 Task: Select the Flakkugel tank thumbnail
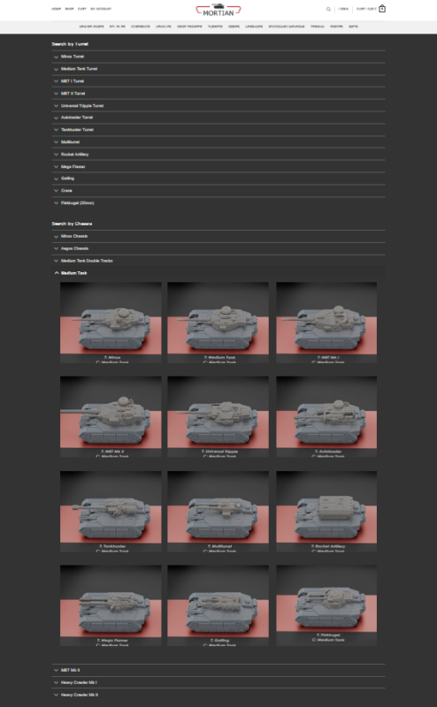(x=326, y=605)
